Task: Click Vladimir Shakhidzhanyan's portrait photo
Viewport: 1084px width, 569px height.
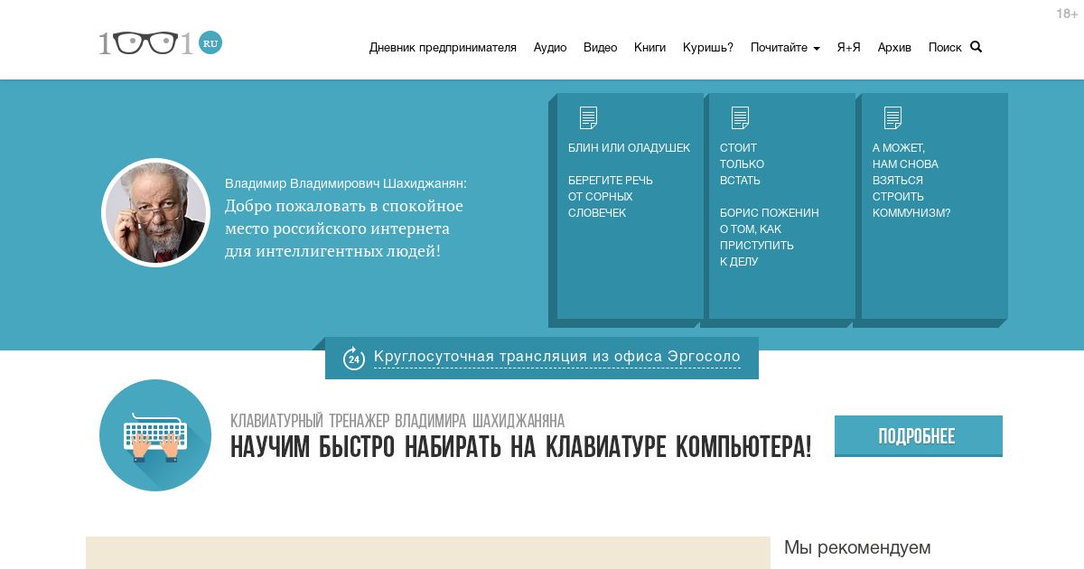Action: (155, 213)
